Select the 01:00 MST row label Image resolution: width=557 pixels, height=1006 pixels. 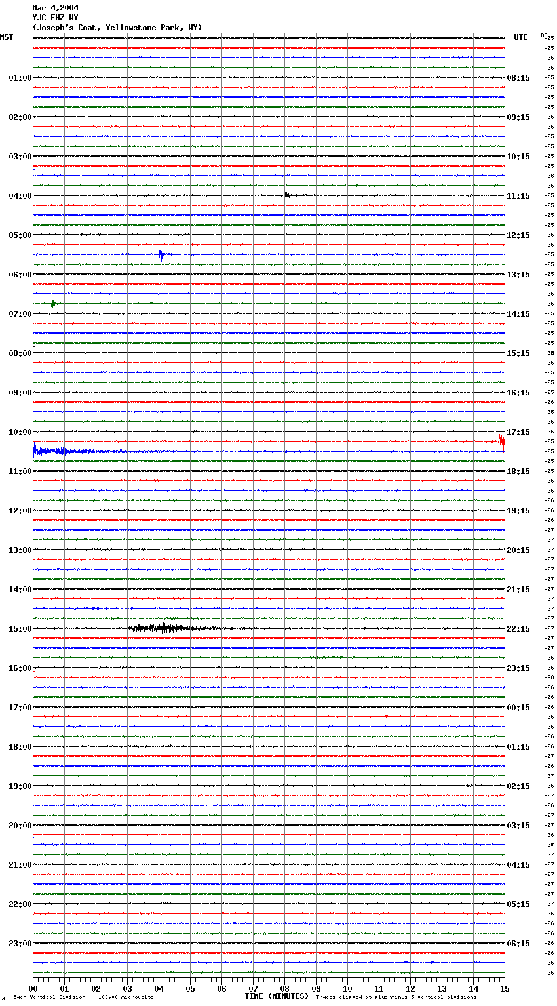click(x=20, y=78)
